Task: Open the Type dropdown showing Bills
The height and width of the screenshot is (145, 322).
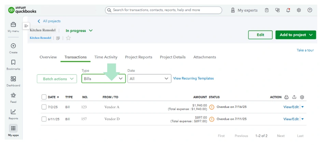Action: [x=103, y=79]
